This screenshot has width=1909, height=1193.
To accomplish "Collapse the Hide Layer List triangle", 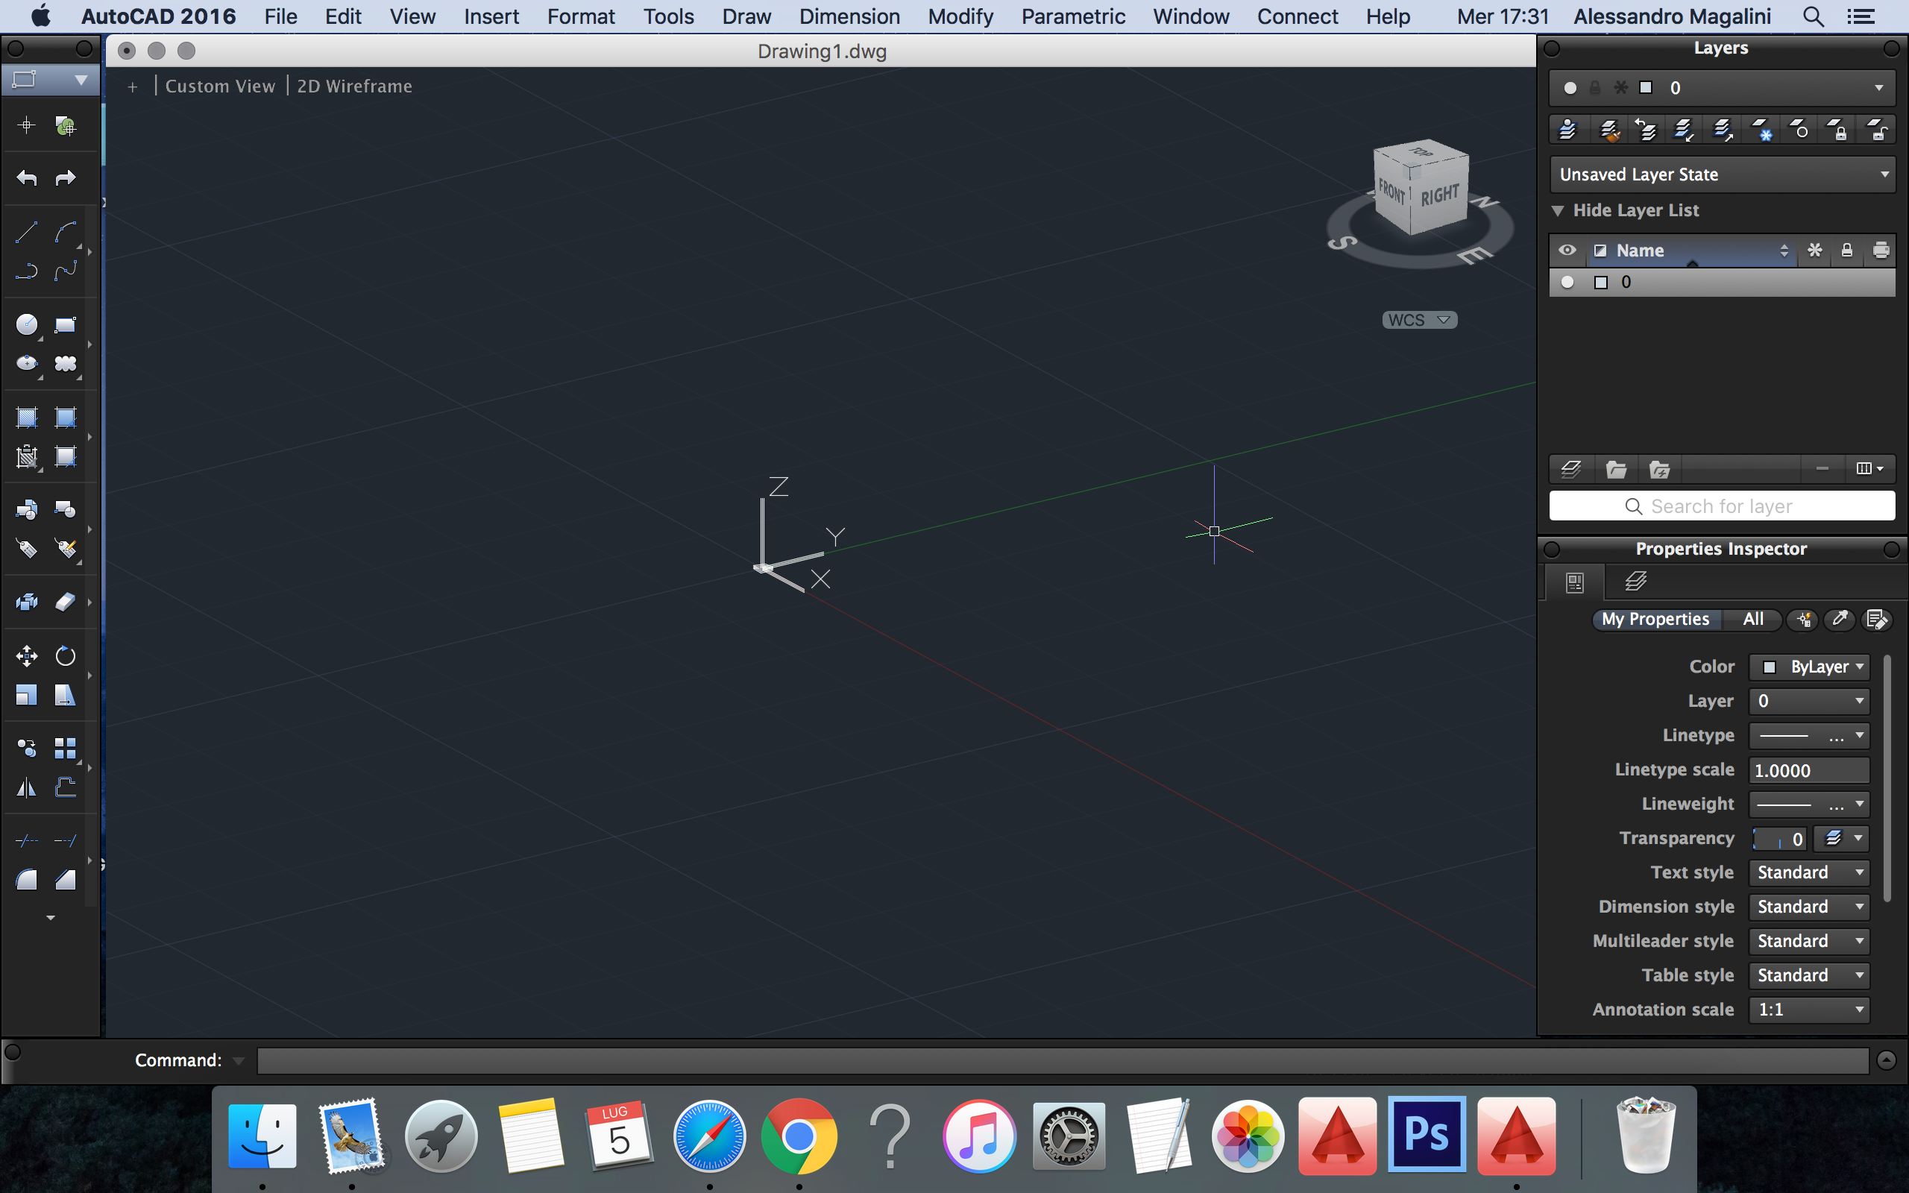I will tap(1558, 211).
